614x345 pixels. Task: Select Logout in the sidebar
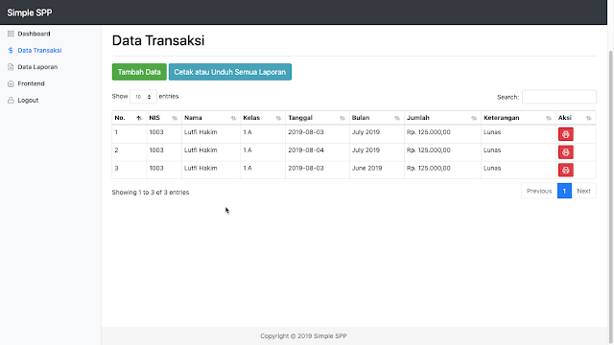tap(28, 100)
